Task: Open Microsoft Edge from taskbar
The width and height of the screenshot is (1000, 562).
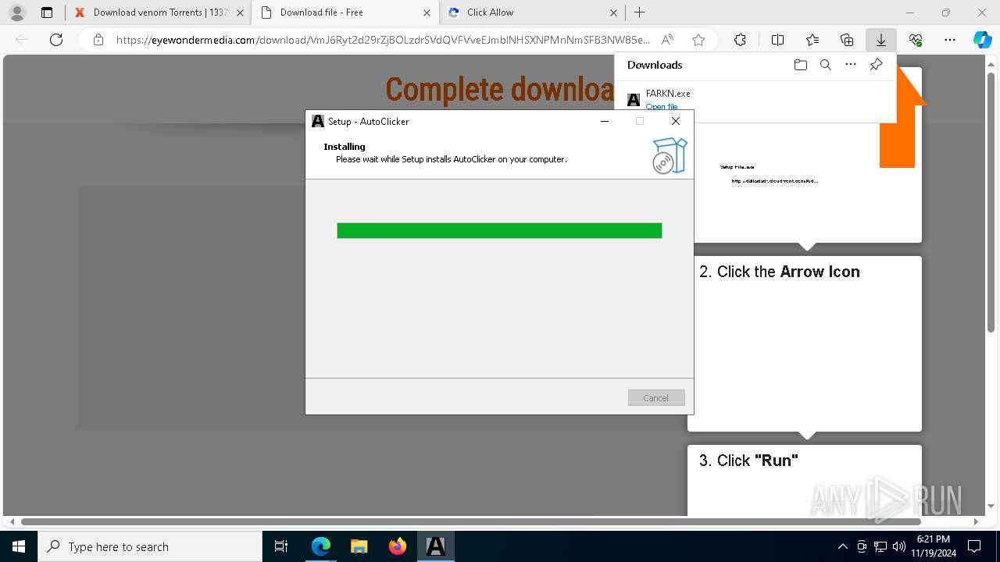Action: click(321, 546)
